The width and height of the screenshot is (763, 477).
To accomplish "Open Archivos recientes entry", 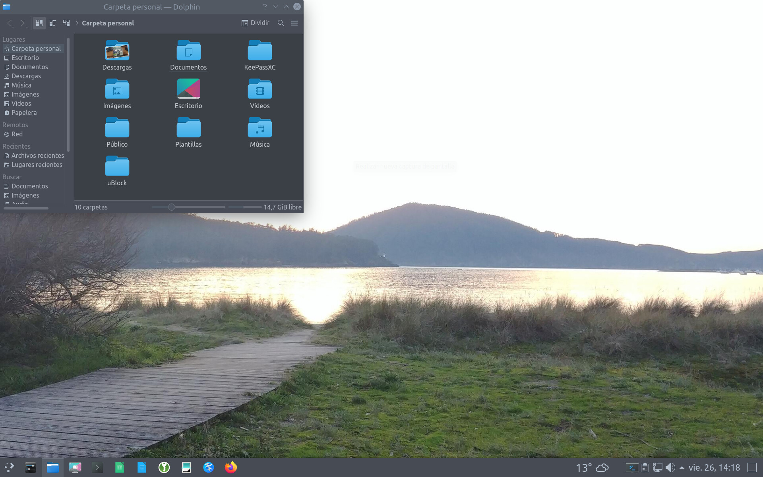I will (33, 155).
